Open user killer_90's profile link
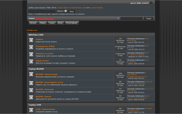 tap(149, 82)
